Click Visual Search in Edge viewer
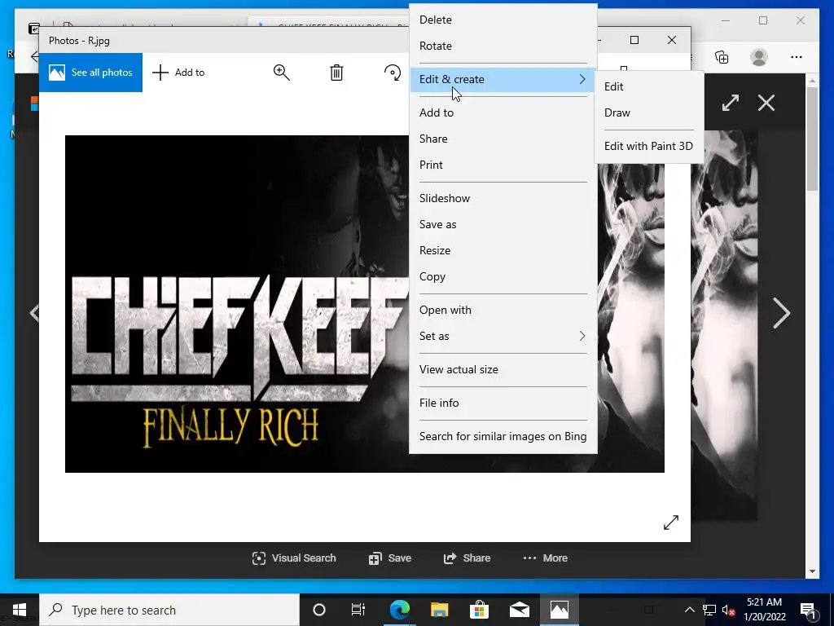Image resolution: width=834 pixels, height=626 pixels. pos(293,558)
